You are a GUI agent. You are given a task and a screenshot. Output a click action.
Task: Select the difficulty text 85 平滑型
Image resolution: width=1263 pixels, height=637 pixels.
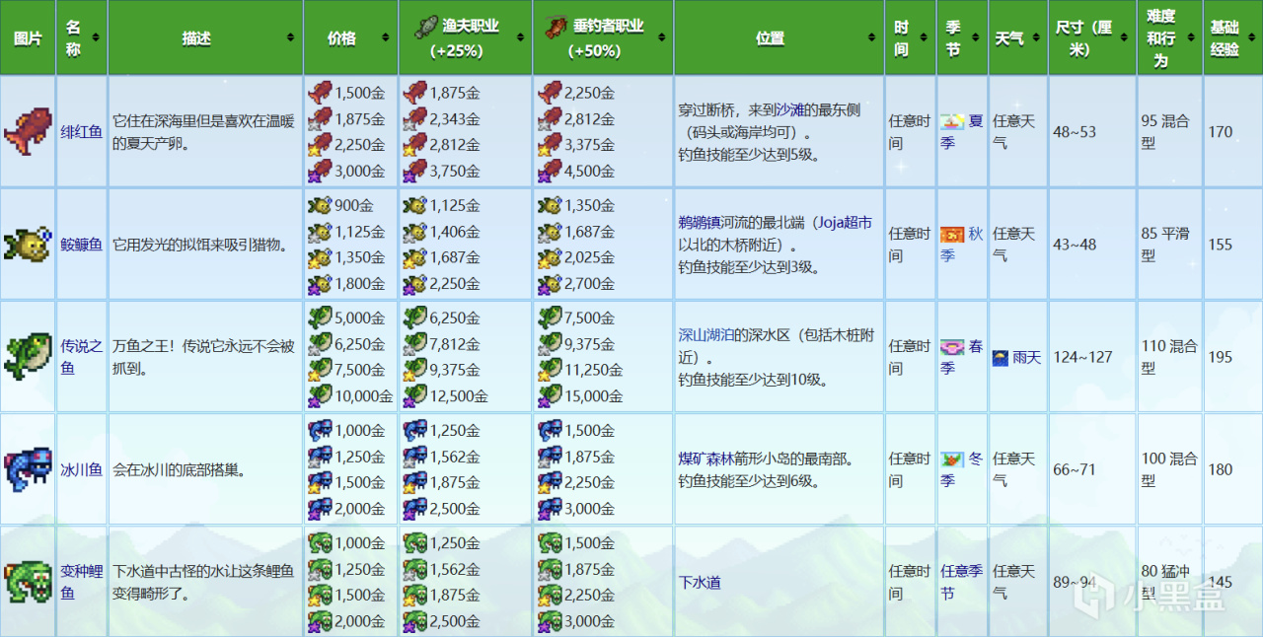(x=1167, y=244)
